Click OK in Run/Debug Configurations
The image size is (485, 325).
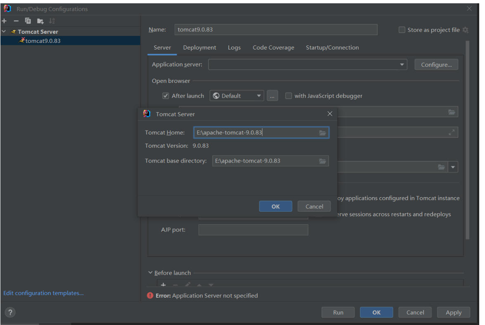(376, 312)
